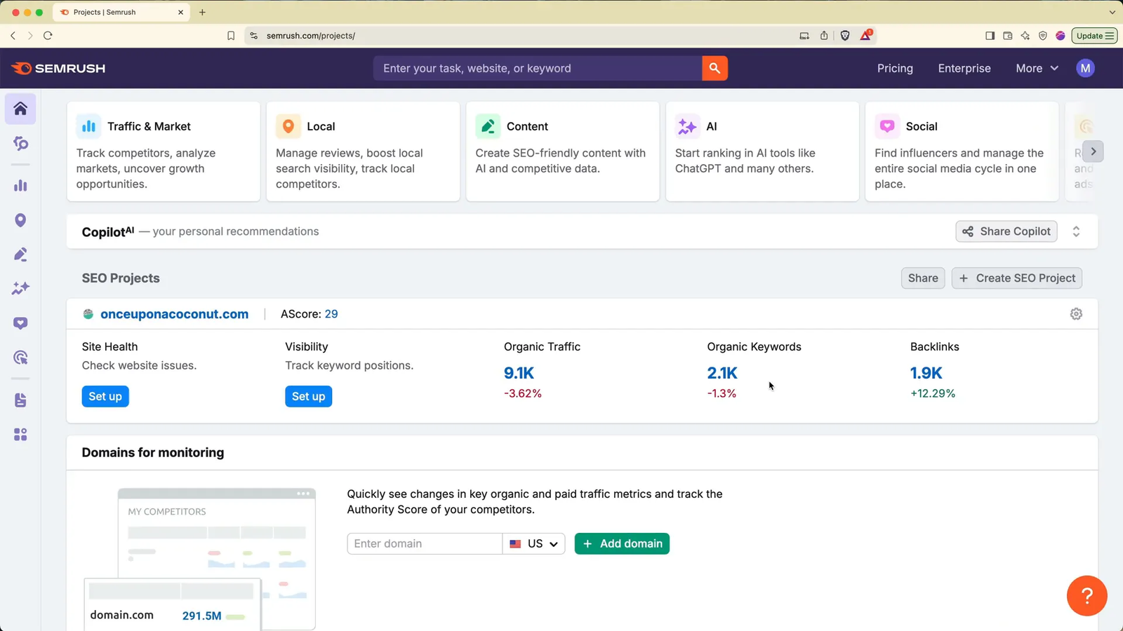The image size is (1123, 631).
Task: Set up Site Health
Action: 105,396
